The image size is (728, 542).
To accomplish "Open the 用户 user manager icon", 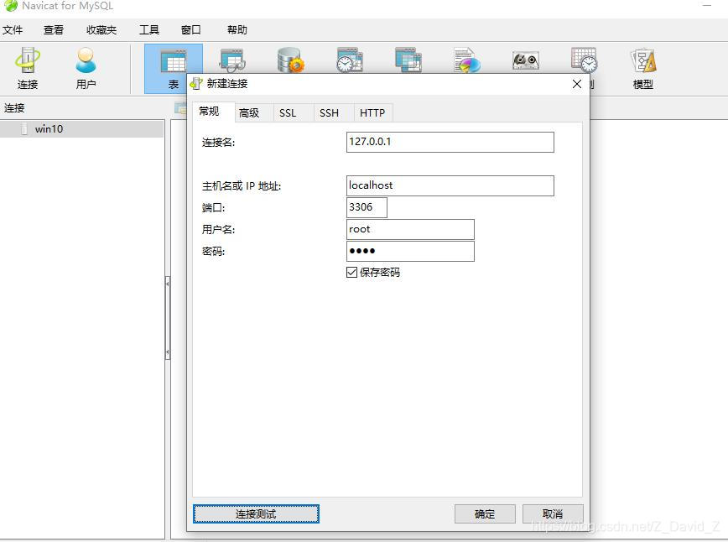I will coord(86,68).
